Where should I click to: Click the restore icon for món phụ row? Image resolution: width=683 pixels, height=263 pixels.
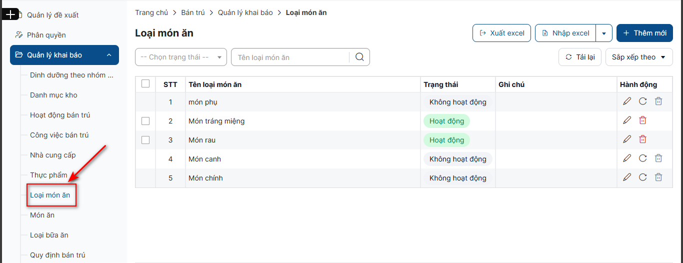pyautogui.click(x=643, y=101)
